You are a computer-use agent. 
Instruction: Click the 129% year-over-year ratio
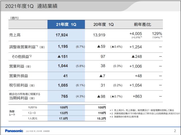tap(158, 33)
